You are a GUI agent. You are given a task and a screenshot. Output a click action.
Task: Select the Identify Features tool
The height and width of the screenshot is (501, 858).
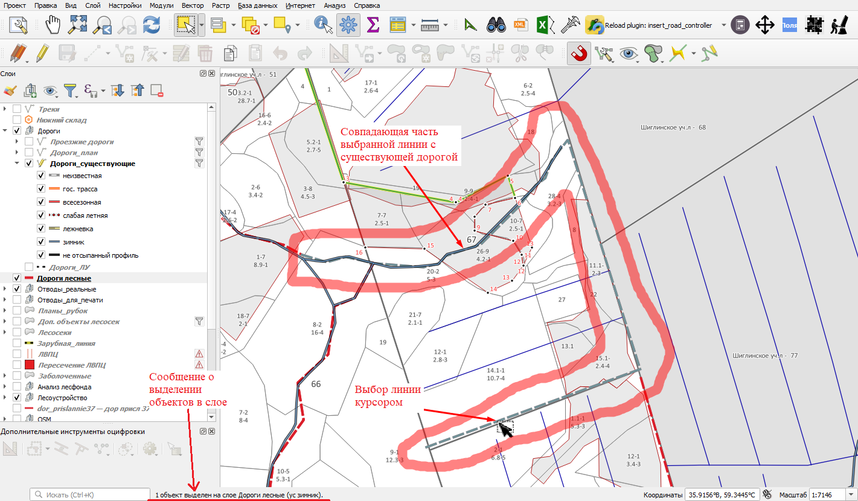(x=323, y=25)
